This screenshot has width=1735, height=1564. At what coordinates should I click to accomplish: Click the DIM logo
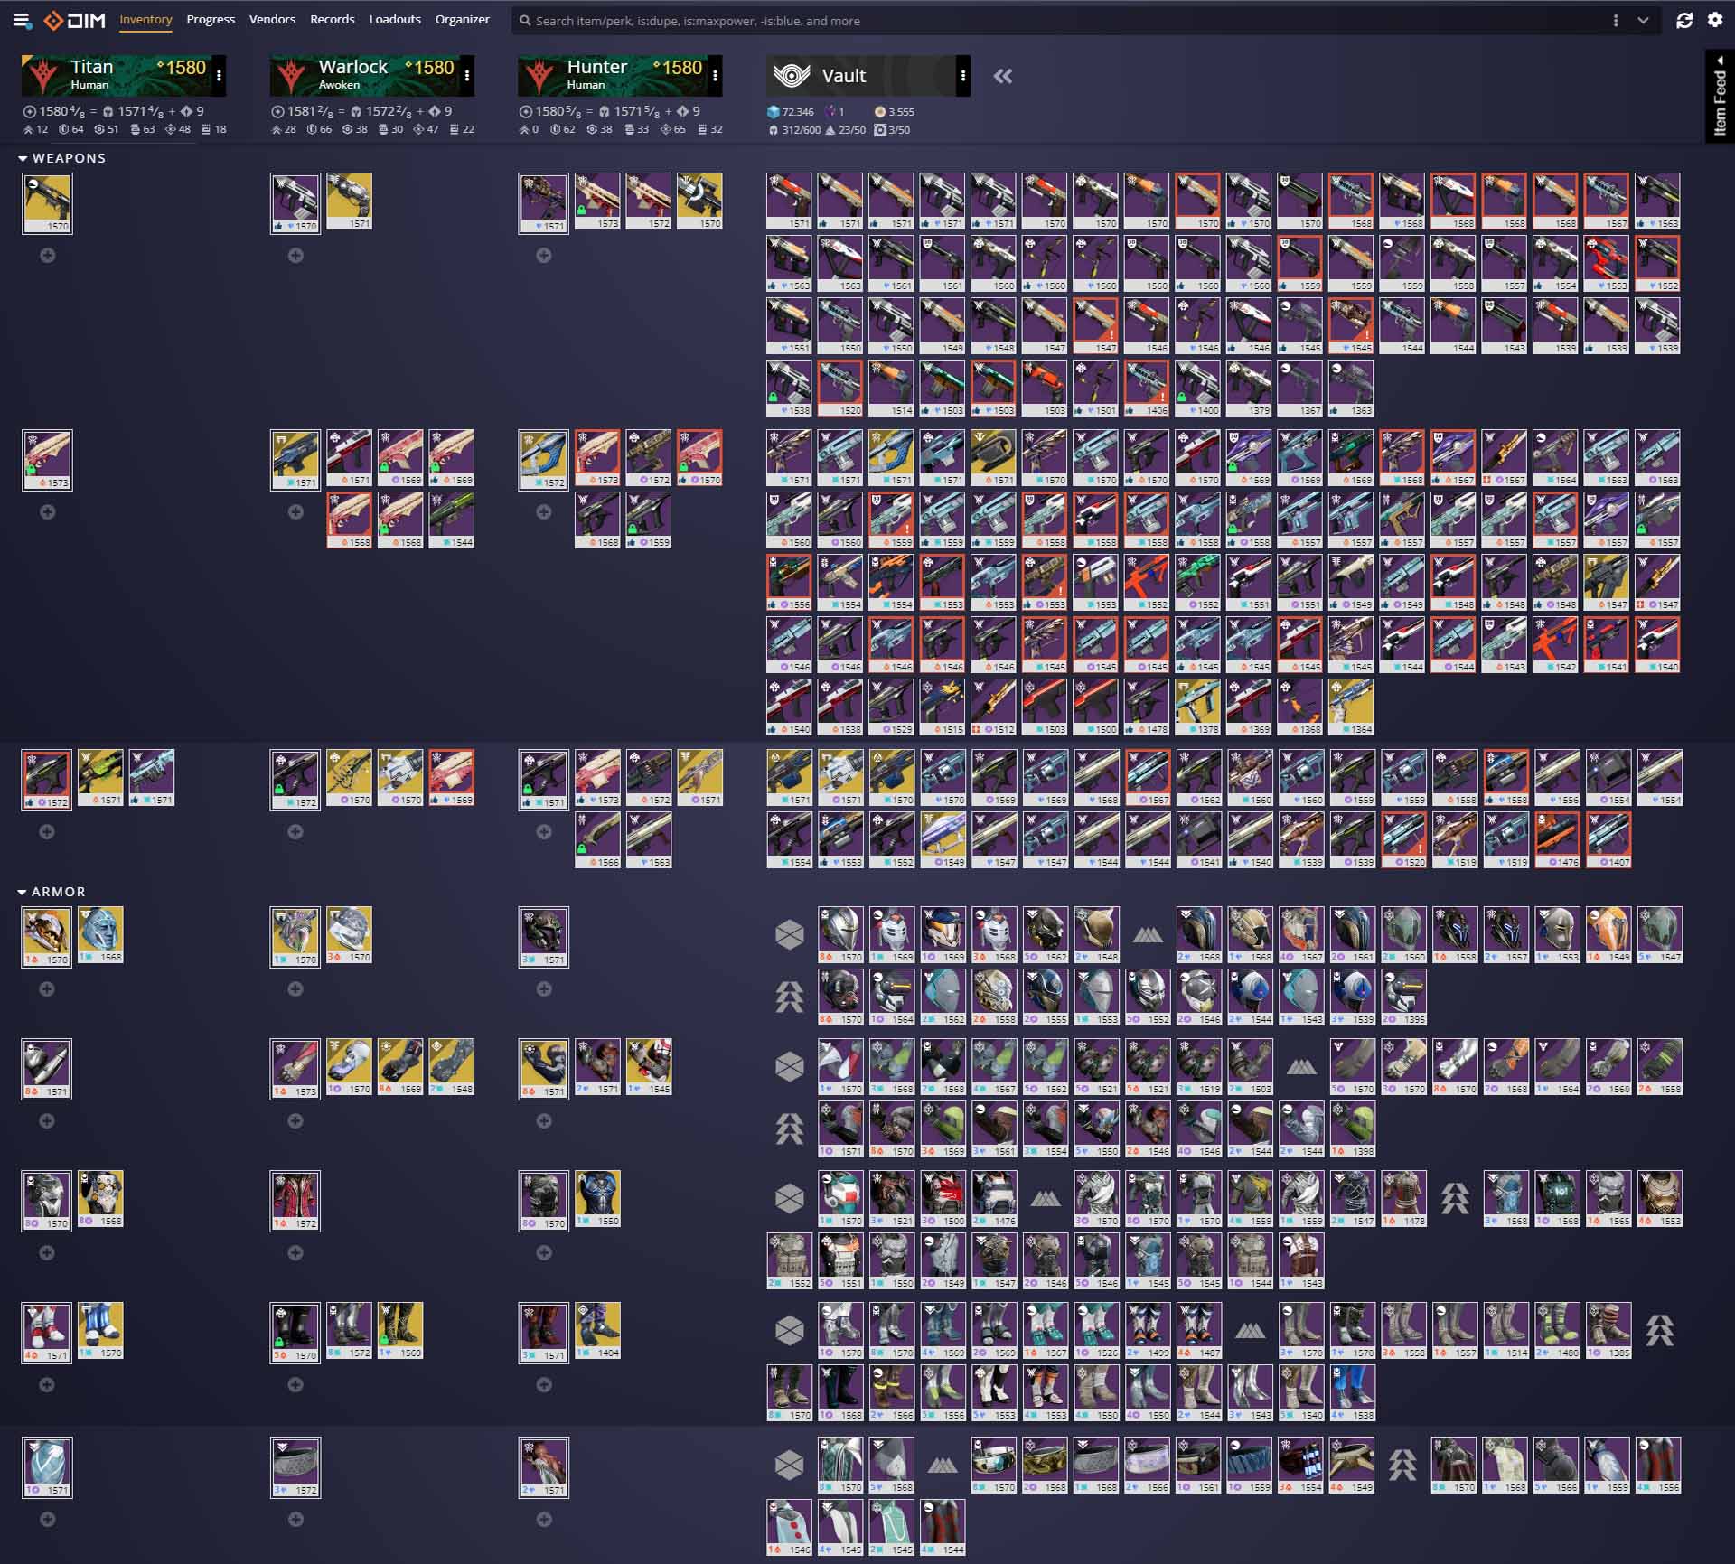point(75,20)
